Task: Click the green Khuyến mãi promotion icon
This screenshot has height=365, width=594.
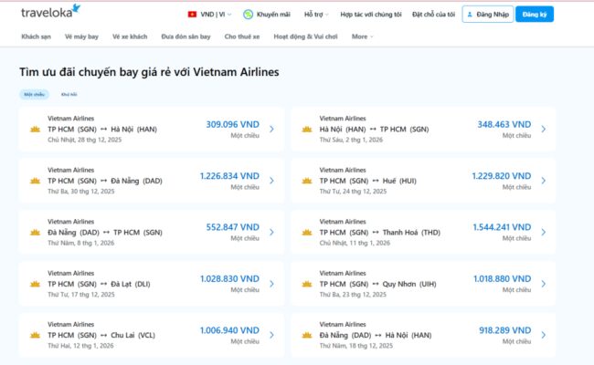Action: pyautogui.click(x=249, y=15)
